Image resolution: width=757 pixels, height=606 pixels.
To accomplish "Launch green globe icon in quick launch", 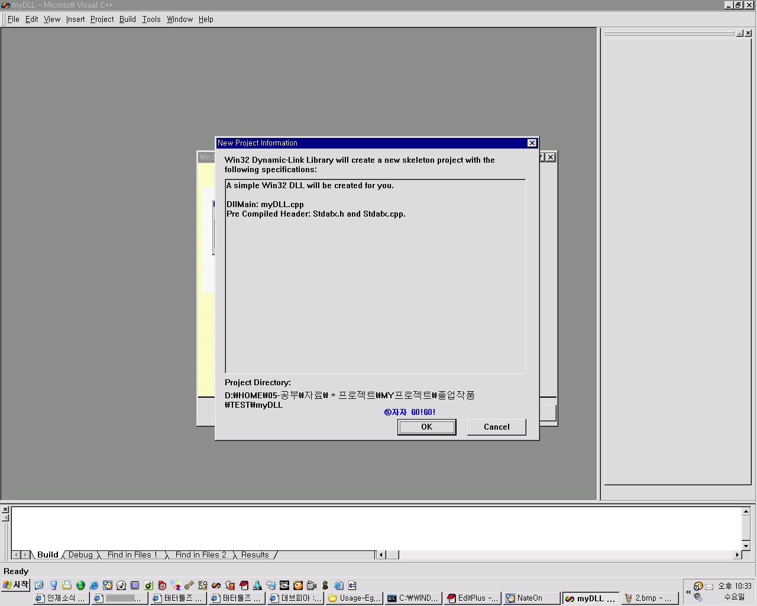I will (x=80, y=585).
